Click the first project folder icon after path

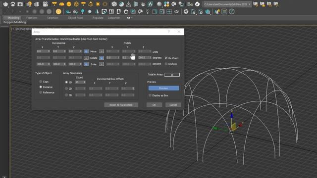pyautogui.click(x=256, y=4)
